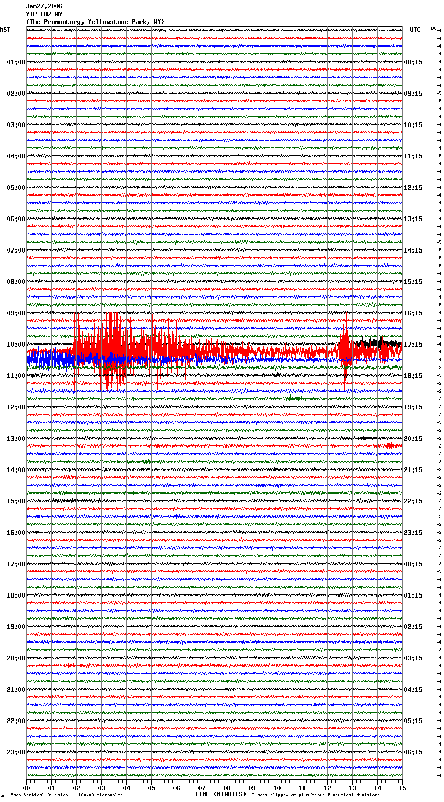Click the "05:15" UTC time label
Viewport: 444px width, 802px height.
click(x=413, y=721)
